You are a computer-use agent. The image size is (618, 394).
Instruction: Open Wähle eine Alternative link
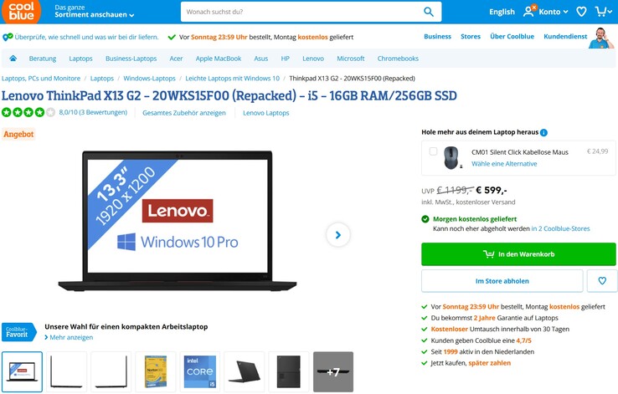tap(504, 164)
